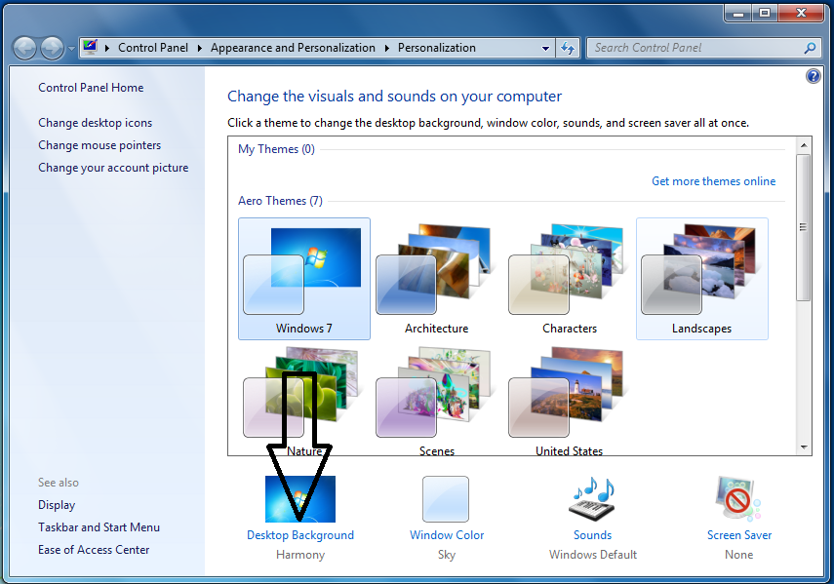Select the United States theme

click(570, 402)
